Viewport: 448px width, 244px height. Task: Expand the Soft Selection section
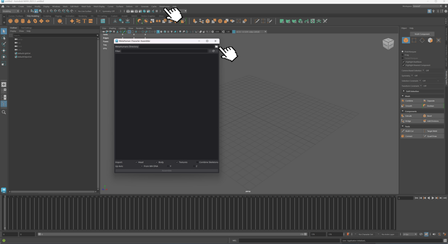pyautogui.click(x=411, y=91)
